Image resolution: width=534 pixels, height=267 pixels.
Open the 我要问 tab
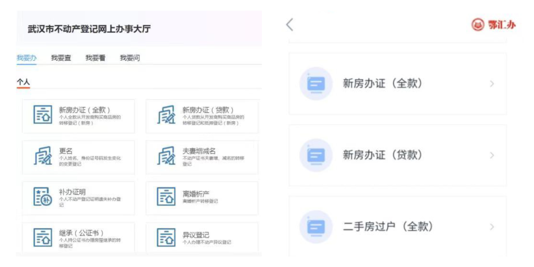[x=130, y=58]
